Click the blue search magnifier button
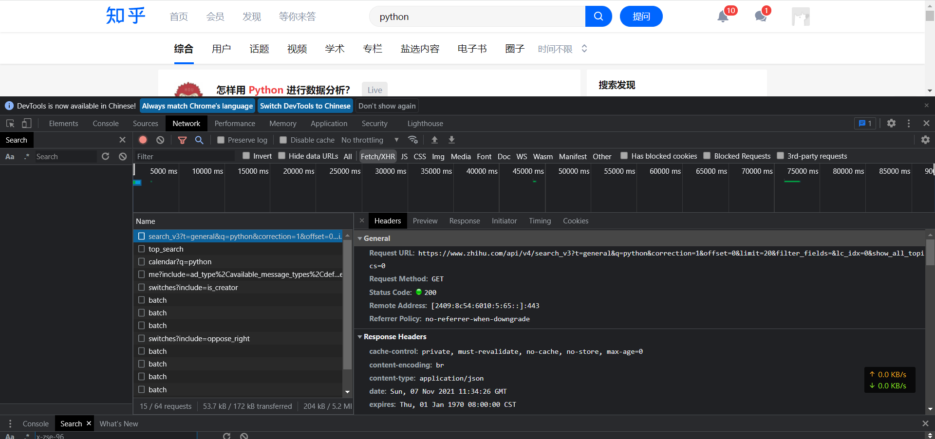 pos(598,16)
